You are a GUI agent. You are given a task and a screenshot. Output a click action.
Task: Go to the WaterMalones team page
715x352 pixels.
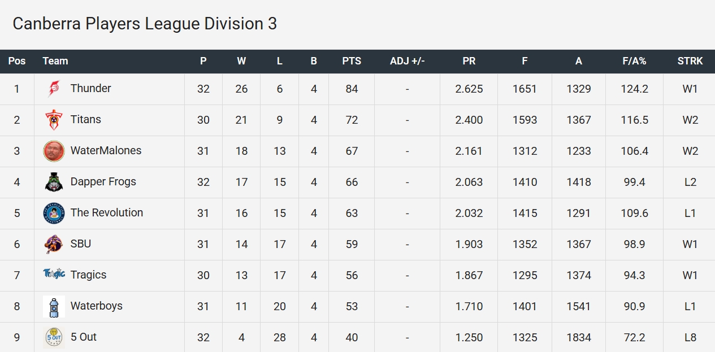pyautogui.click(x=106, y=150)
